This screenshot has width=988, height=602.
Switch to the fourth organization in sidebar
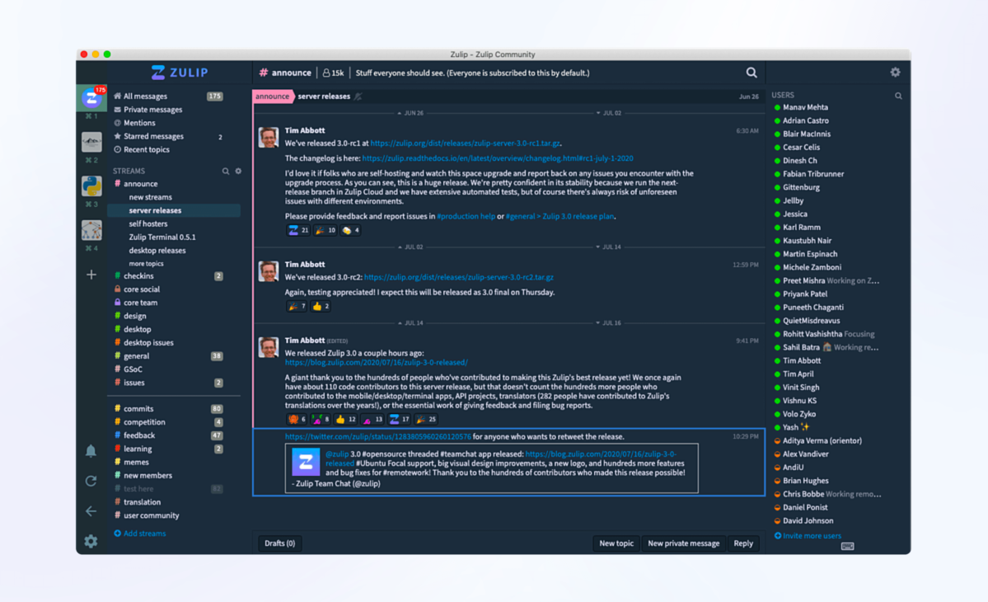(91, 230)
